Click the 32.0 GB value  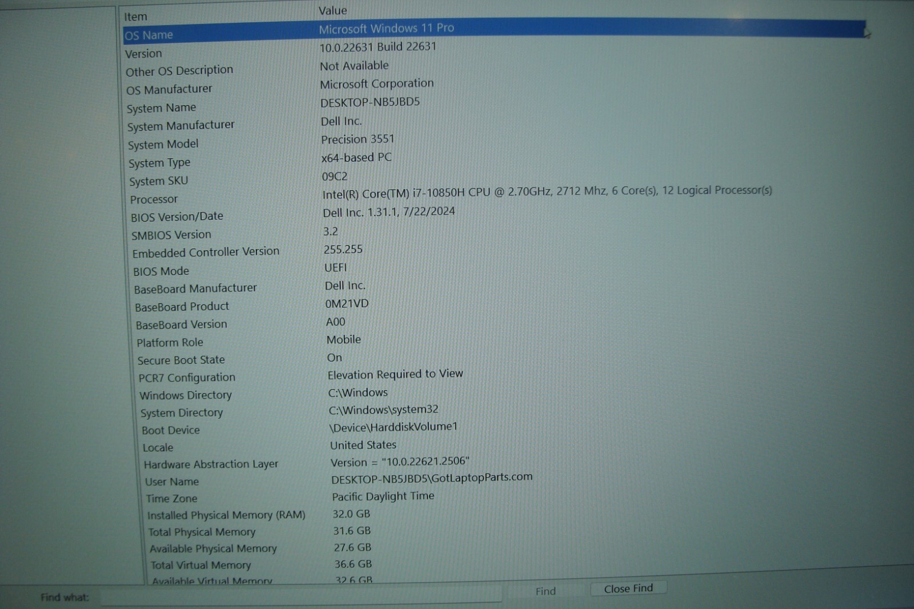click(x=351, y=514)
